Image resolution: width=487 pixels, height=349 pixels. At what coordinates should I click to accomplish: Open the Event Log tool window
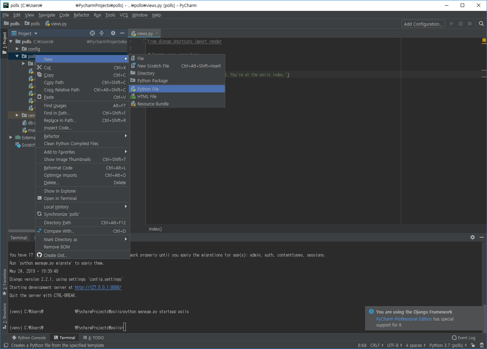pos(463,338)
